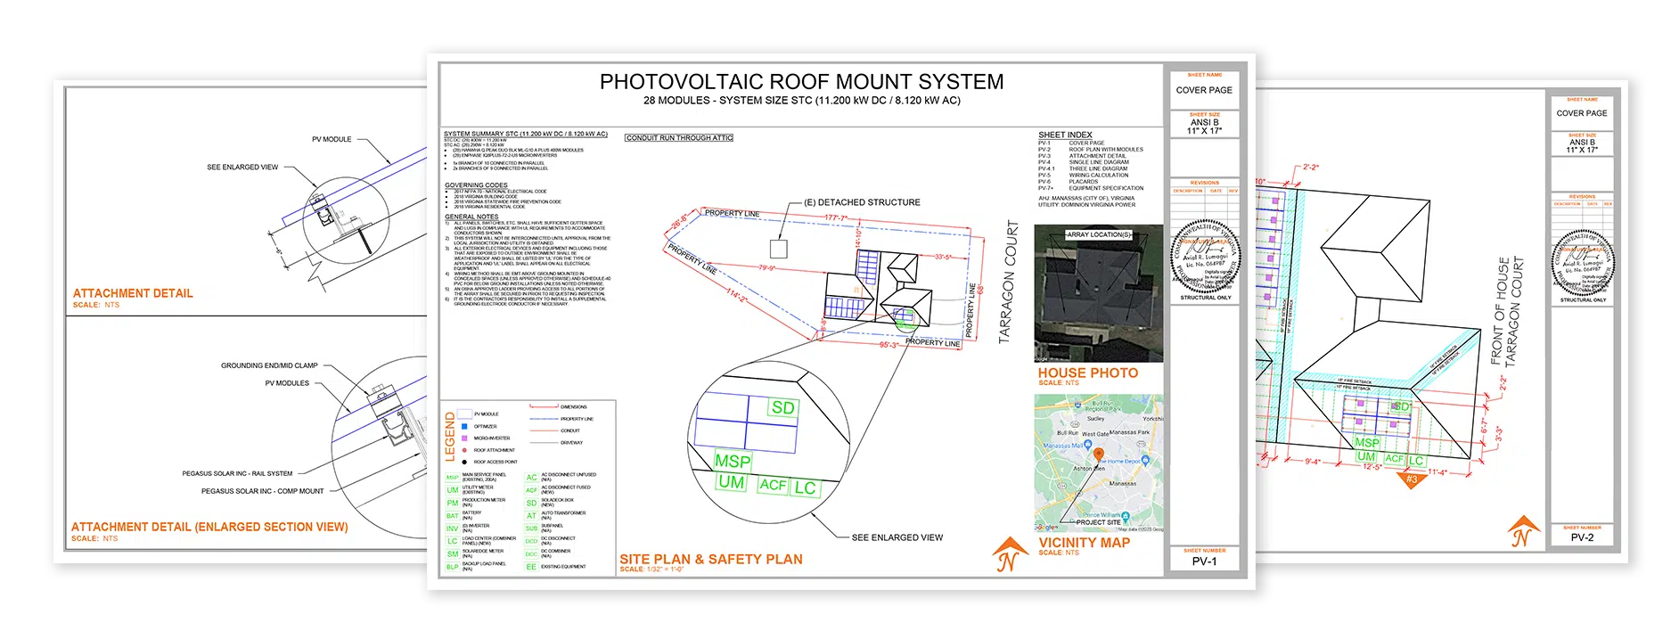Click the 'Grounding End/Mid Clamp' callout

click(x=269, y=365)
